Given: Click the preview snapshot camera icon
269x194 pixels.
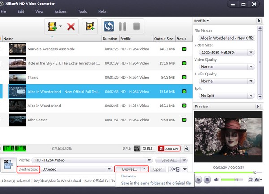Looking at the screenshot, I should [x=256, y=180].
